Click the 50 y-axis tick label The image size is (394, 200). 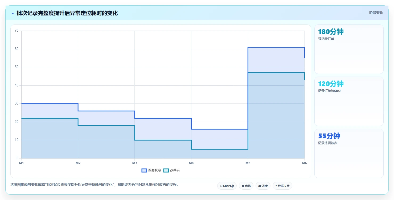point(17,67)
